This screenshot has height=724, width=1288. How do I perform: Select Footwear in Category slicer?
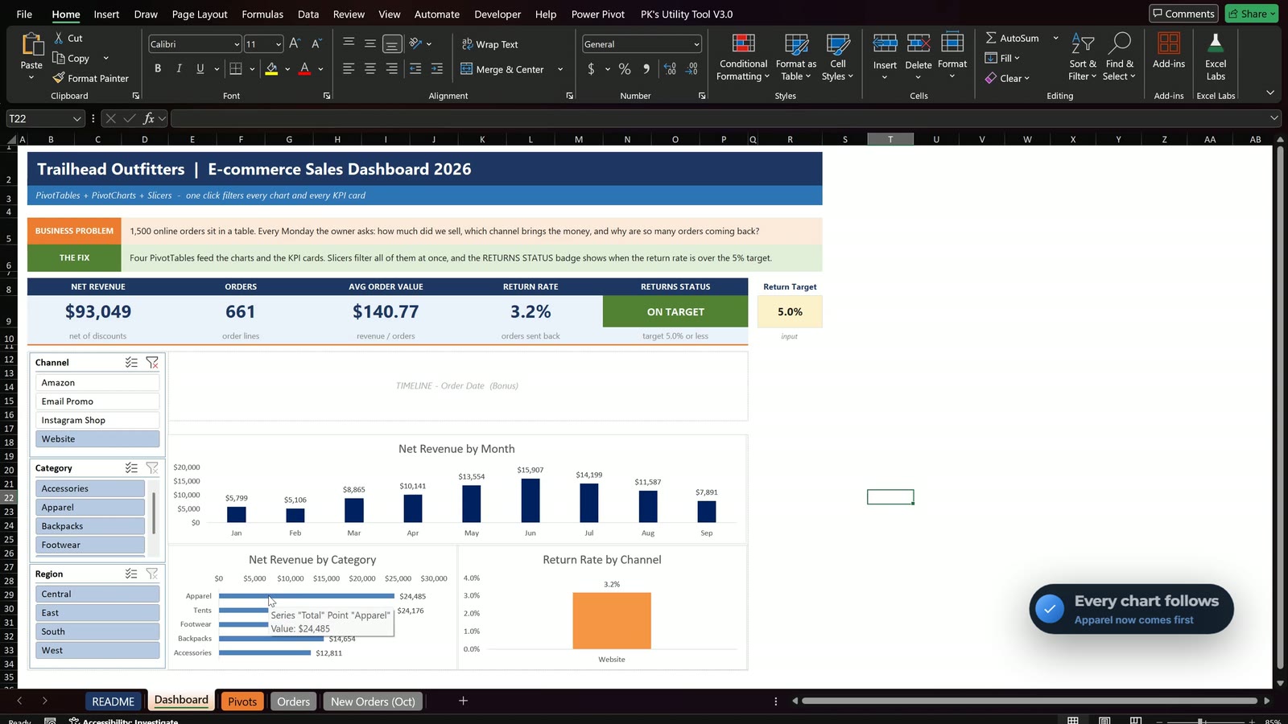coord(90,545)
